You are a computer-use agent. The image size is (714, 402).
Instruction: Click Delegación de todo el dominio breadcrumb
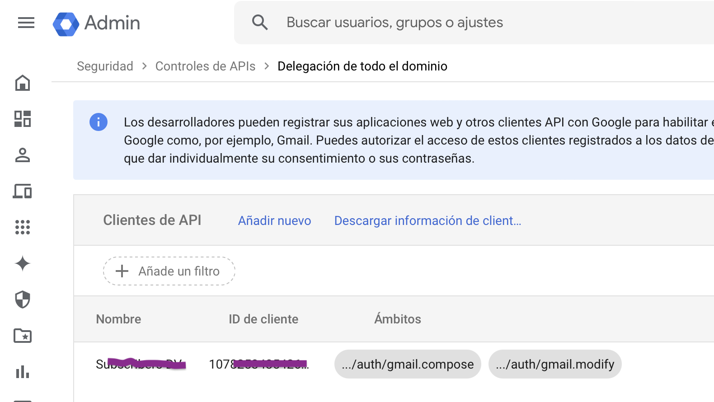pos(362,66)
